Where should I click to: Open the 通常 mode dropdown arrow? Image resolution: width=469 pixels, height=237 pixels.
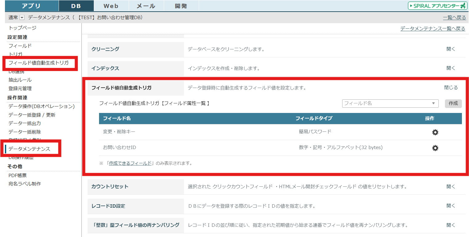[x=22, y=18]
